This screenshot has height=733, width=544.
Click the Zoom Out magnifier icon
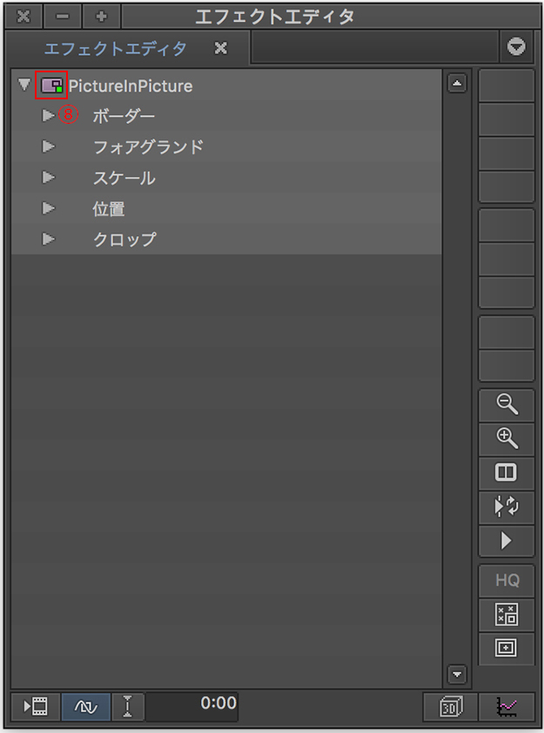coord(506,404)
